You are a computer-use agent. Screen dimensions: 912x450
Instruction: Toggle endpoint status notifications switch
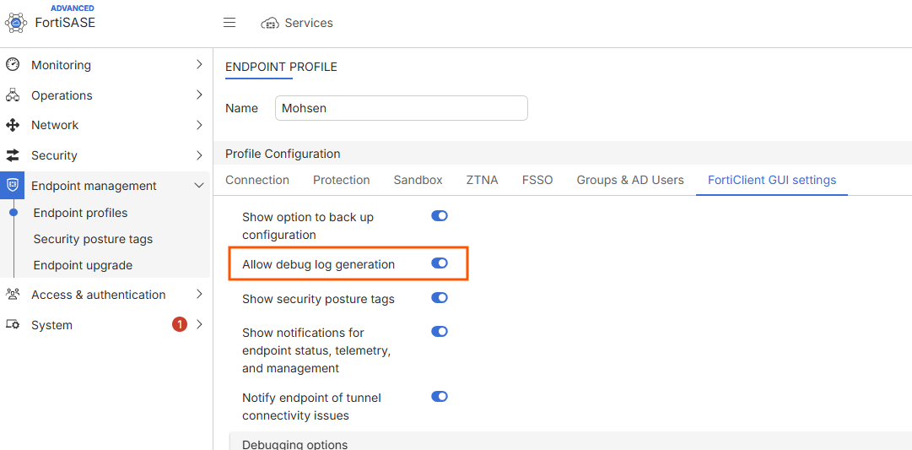point(440,331)
